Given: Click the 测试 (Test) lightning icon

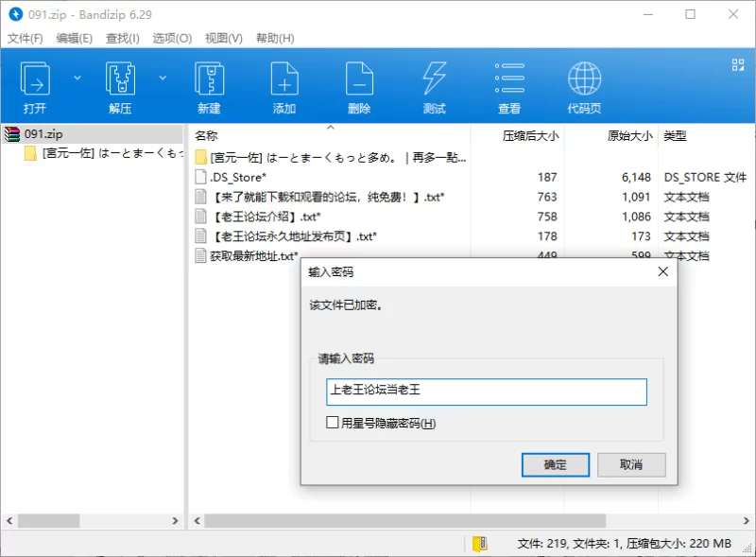Looking at the screenshot, I should [x=434, y=78].
